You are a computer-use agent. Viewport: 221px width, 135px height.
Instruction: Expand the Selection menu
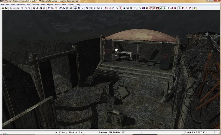click(x=21, y=5)
